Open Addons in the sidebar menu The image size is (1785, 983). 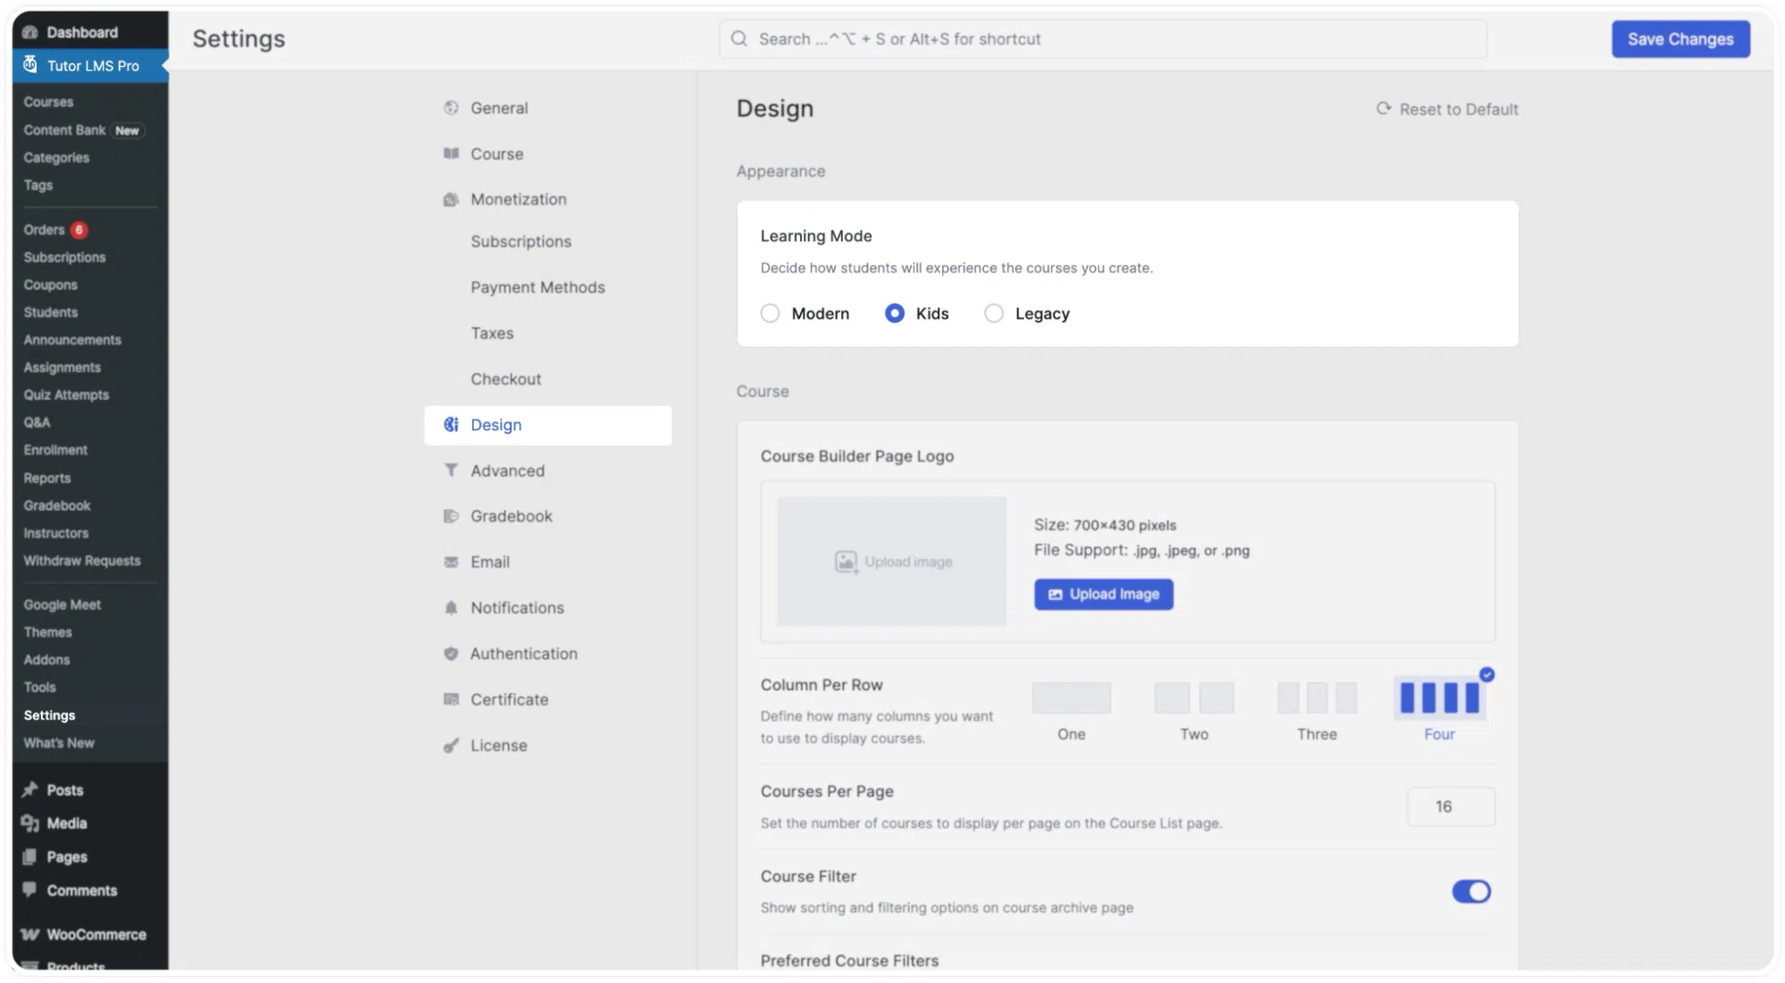tap(46, 660)
